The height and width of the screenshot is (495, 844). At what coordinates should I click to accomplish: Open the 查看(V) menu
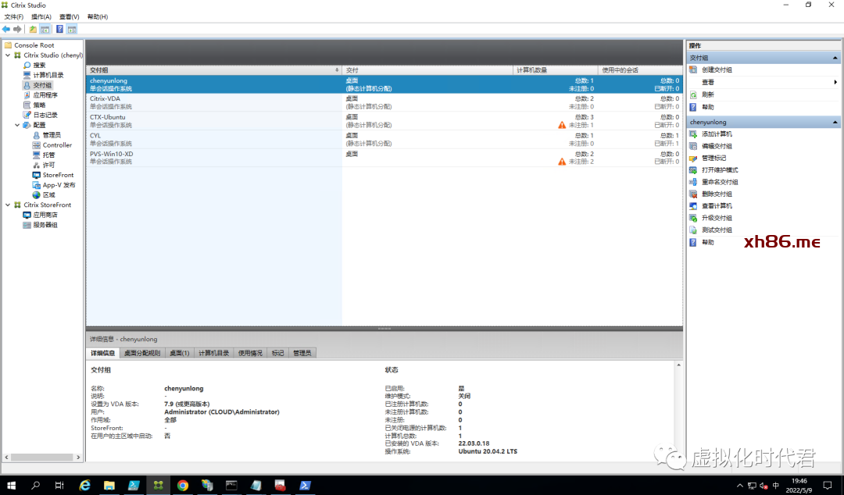pyautogui.click(x=69, y=16)
